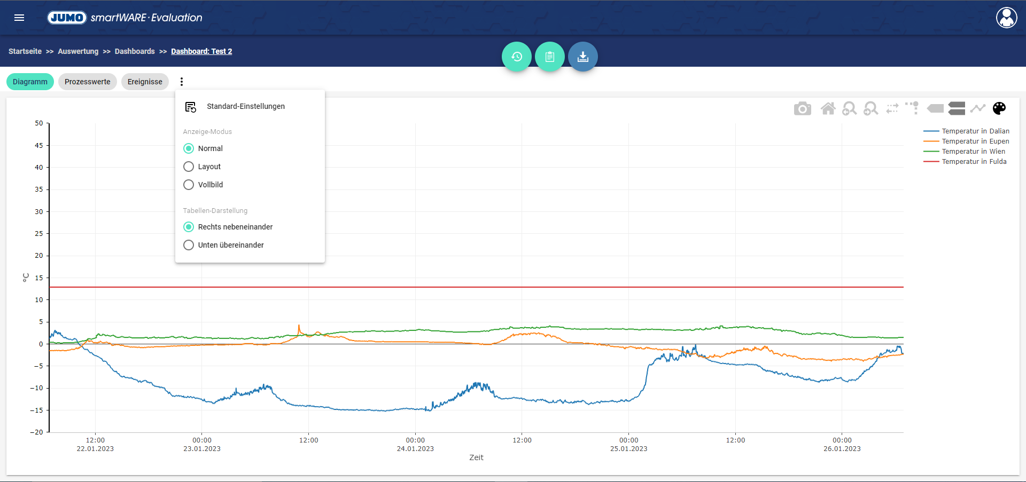Click the hamburger menu icon
1026x482 pixels.
19,18
